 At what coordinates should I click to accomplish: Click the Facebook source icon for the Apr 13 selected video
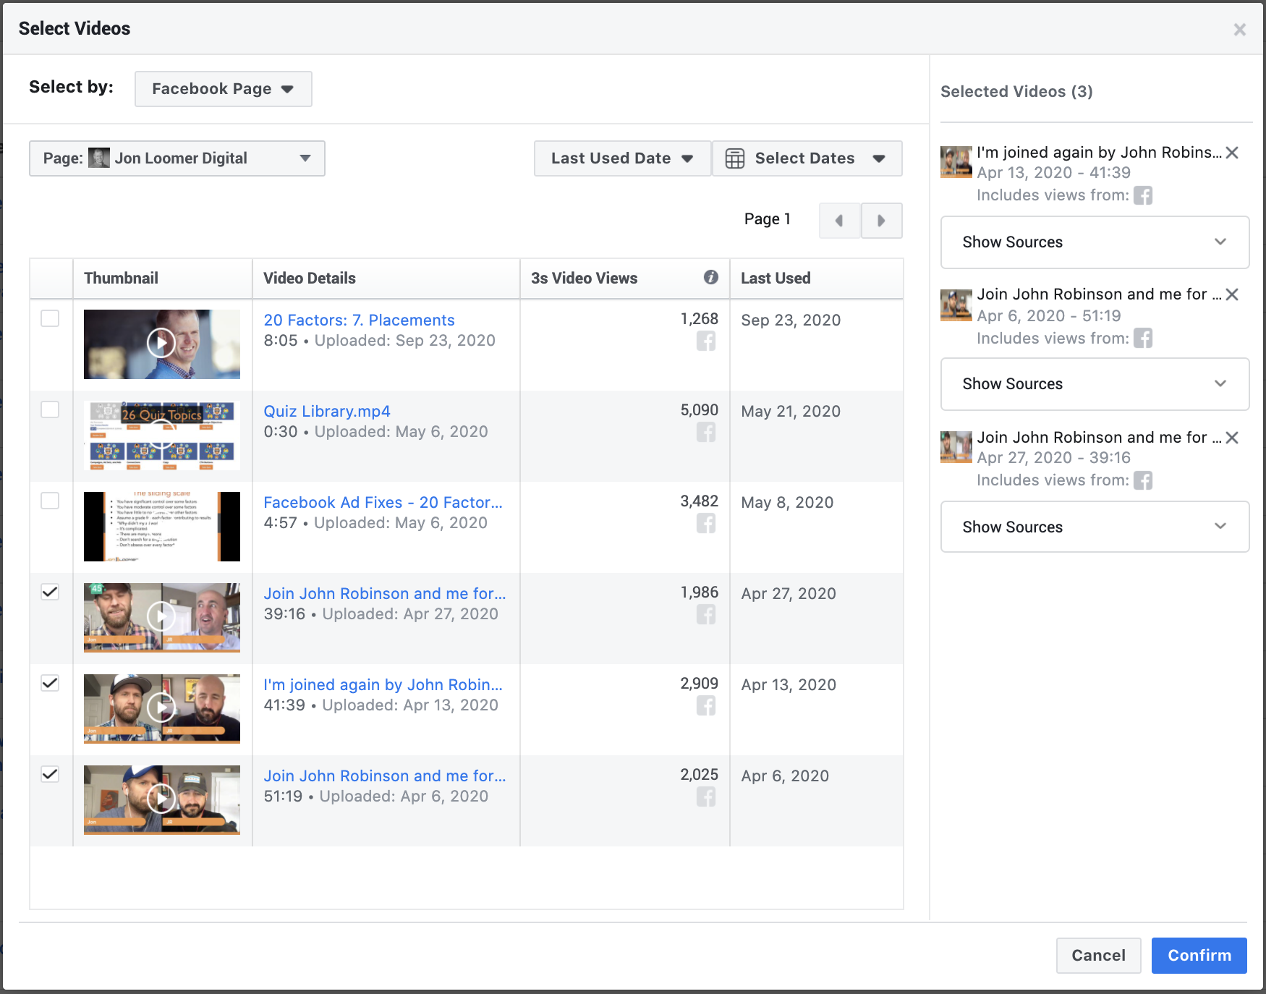pos(1144,195)
